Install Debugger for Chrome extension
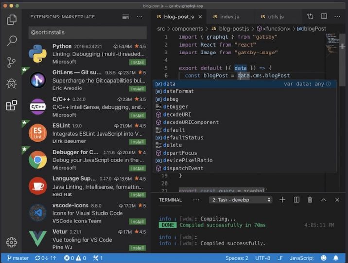Screen dimensions: 348x263 pos(138,168)
